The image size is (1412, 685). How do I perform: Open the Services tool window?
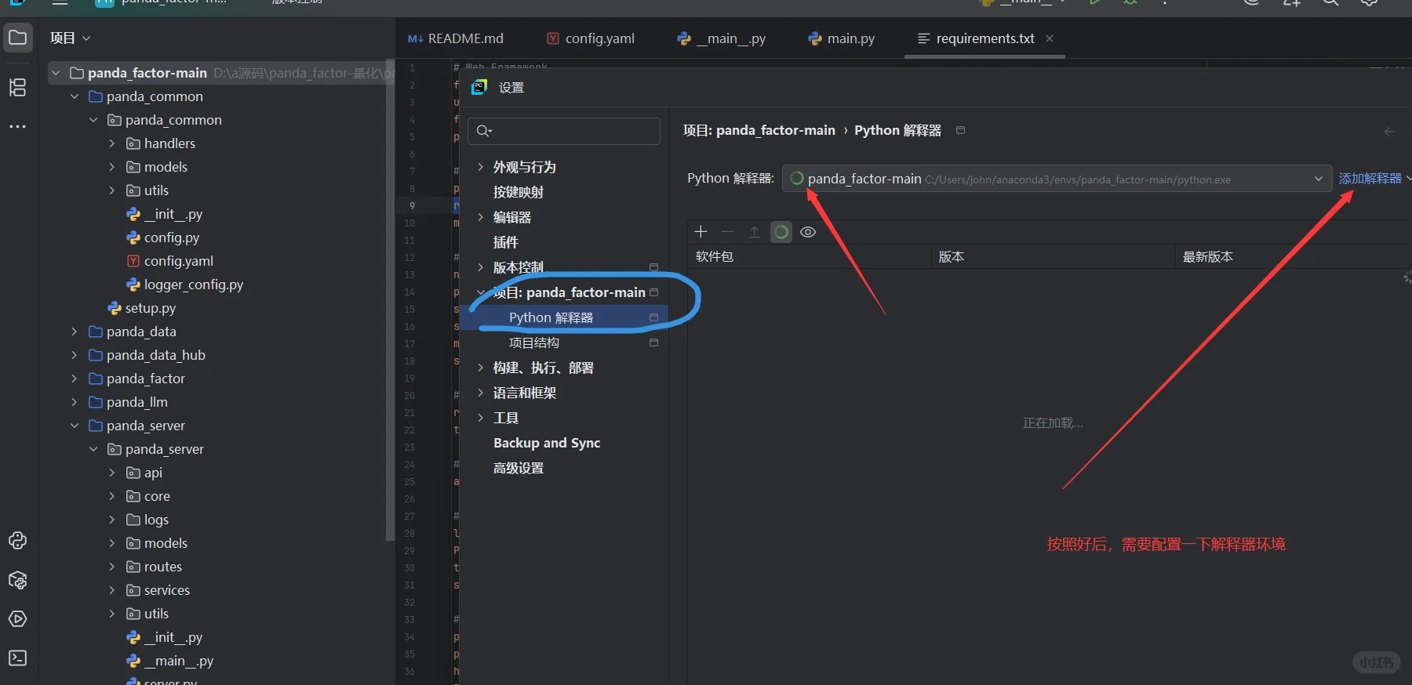pyautogui.click(x=17, y=619)
